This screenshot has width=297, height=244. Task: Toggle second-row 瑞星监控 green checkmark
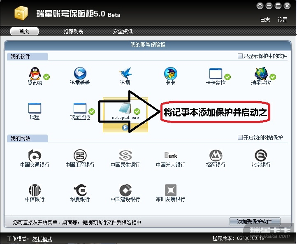(92, 112)
